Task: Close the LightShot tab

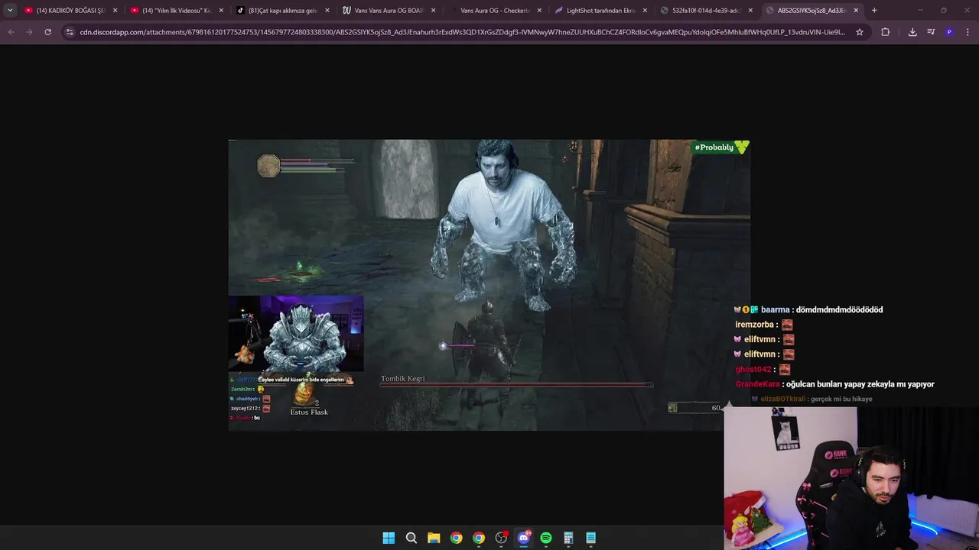Action: pyautogui.click(x=645, y=11)
